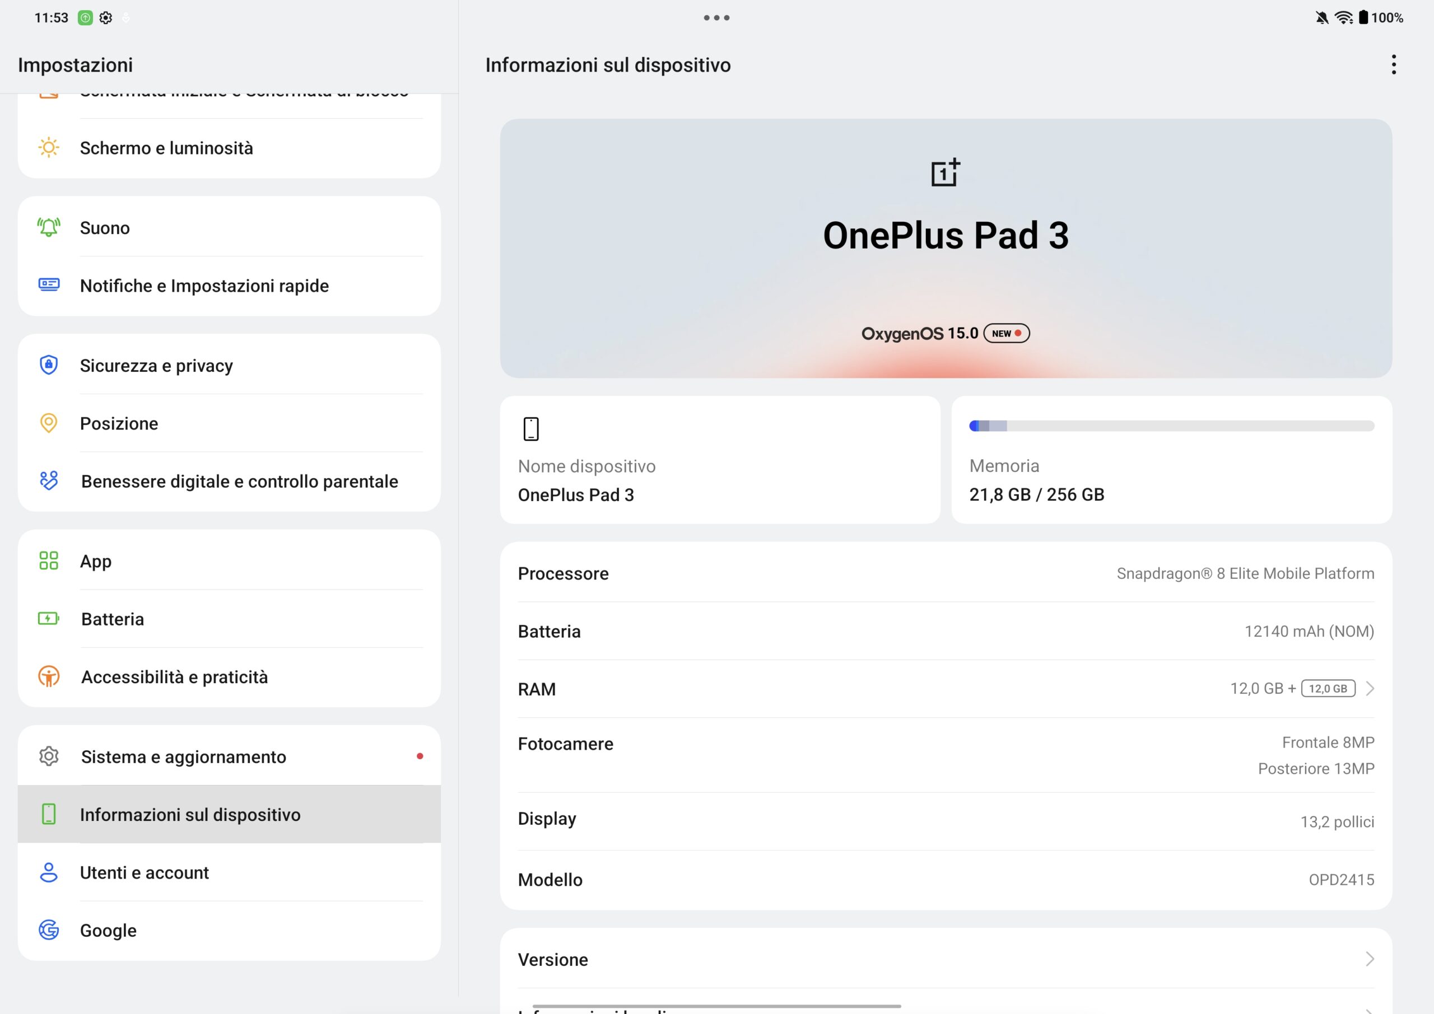Tap the OnePlus Pad 3 banner title
Image resolution: width=1434 pixels, height=1014 pixels.
[x=946, y=235]
